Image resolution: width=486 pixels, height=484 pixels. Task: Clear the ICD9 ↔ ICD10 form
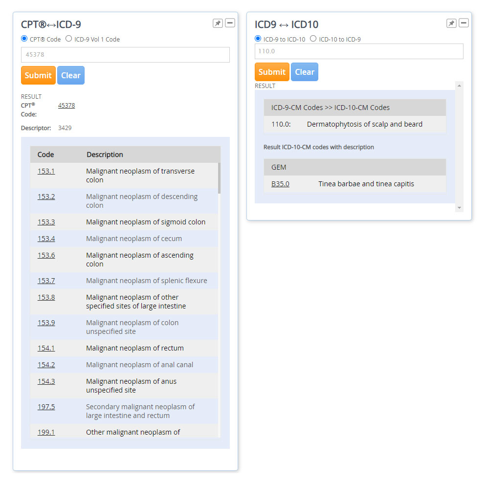click(x=304, y=71)
